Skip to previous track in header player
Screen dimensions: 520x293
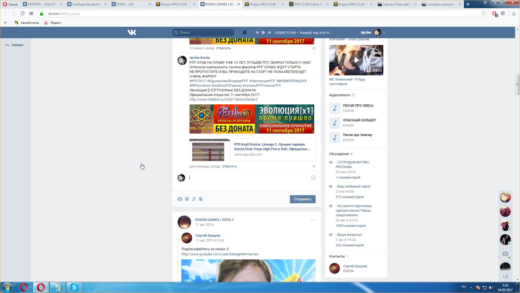[x=257, y=33]
